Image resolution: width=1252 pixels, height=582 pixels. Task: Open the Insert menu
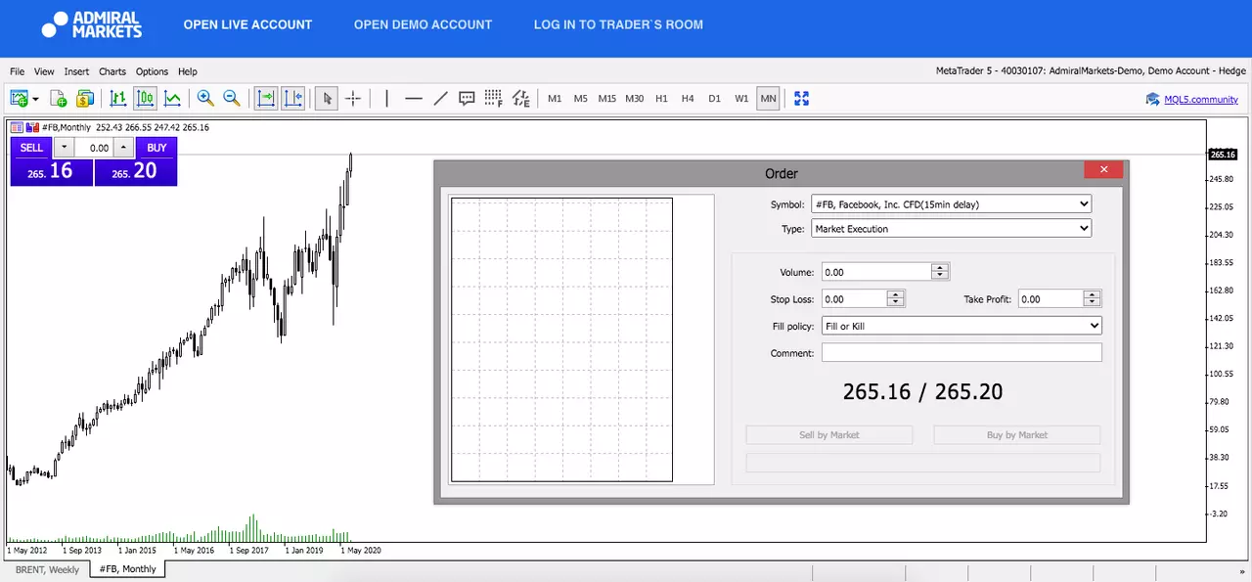76,71
